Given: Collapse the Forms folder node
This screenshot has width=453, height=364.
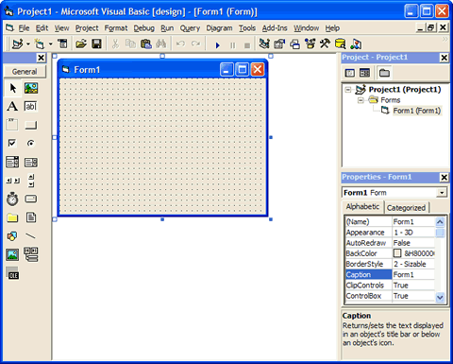Looking at the screenshot, I should [x=361, y=100].
